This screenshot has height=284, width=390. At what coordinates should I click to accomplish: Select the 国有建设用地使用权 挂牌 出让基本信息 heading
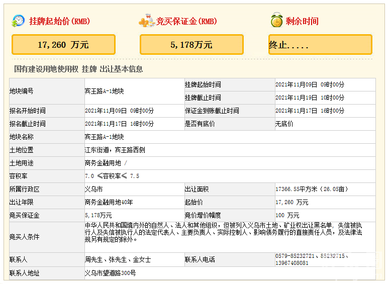[x=78, y=69]
